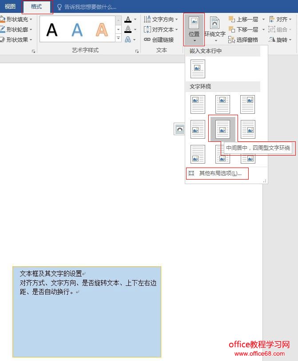Select the 嵌入文本行中 inline position option
Screen dimensions: 298x361
[x=198, y=69]
